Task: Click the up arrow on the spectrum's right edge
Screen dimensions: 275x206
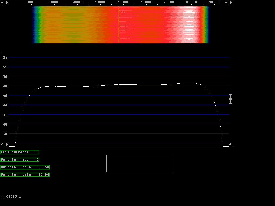Action: pyautogui.click(x=230, y=97)
